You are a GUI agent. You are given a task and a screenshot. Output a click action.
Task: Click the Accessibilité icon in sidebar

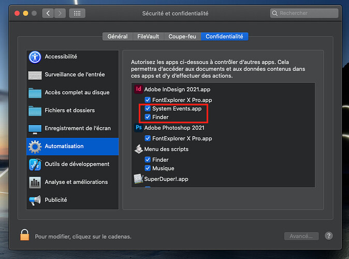point(35,57)
